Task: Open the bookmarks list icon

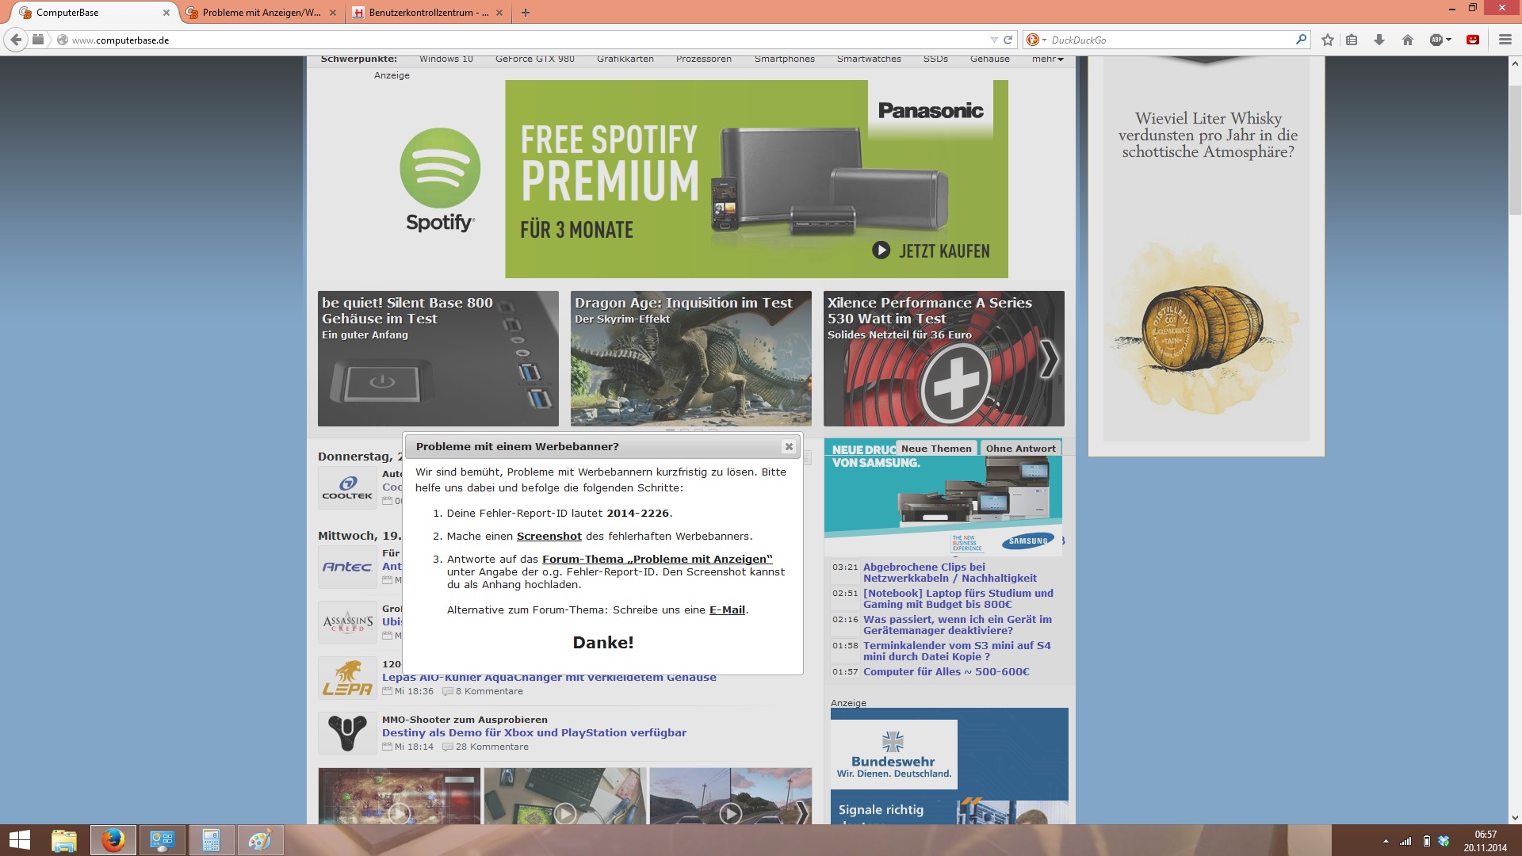Action: point(1352,40)
